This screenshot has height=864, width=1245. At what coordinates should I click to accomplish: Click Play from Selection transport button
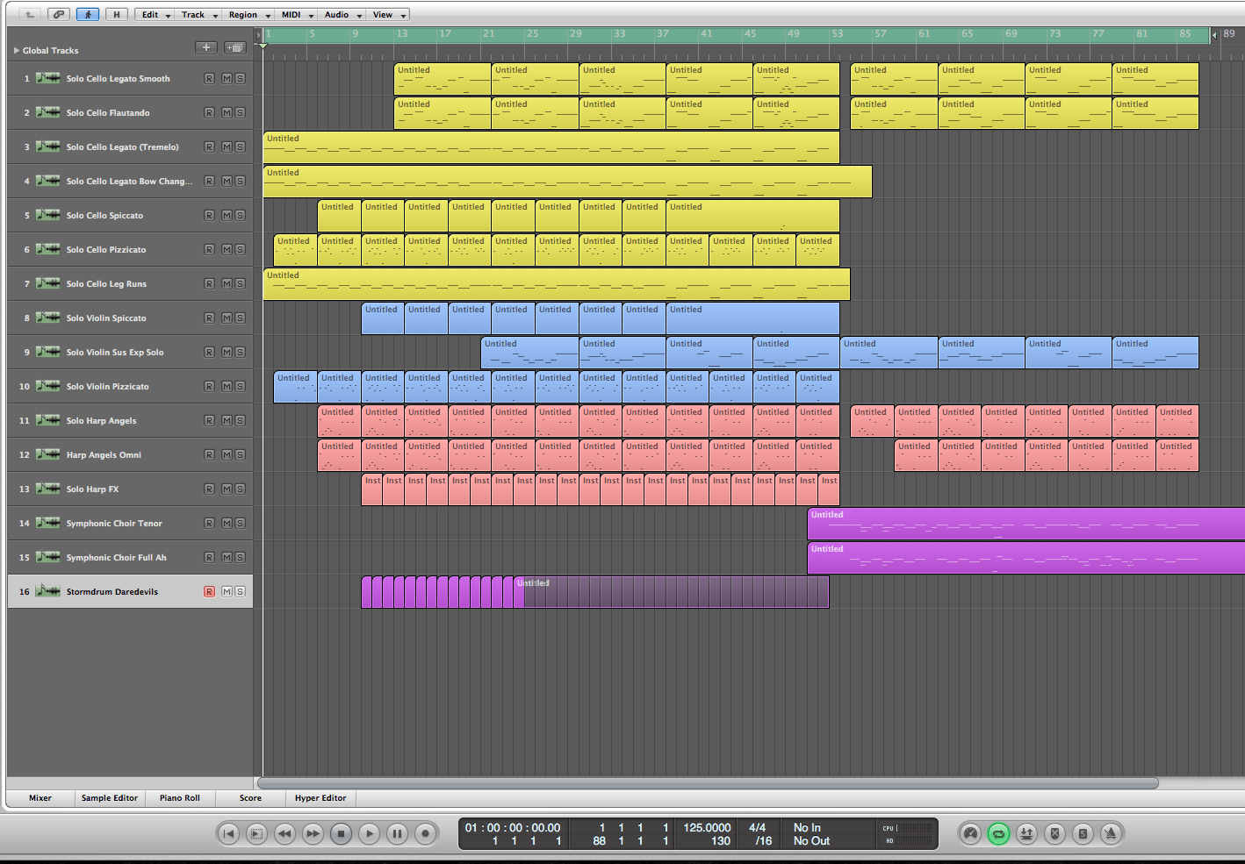(x=256, y=833)
